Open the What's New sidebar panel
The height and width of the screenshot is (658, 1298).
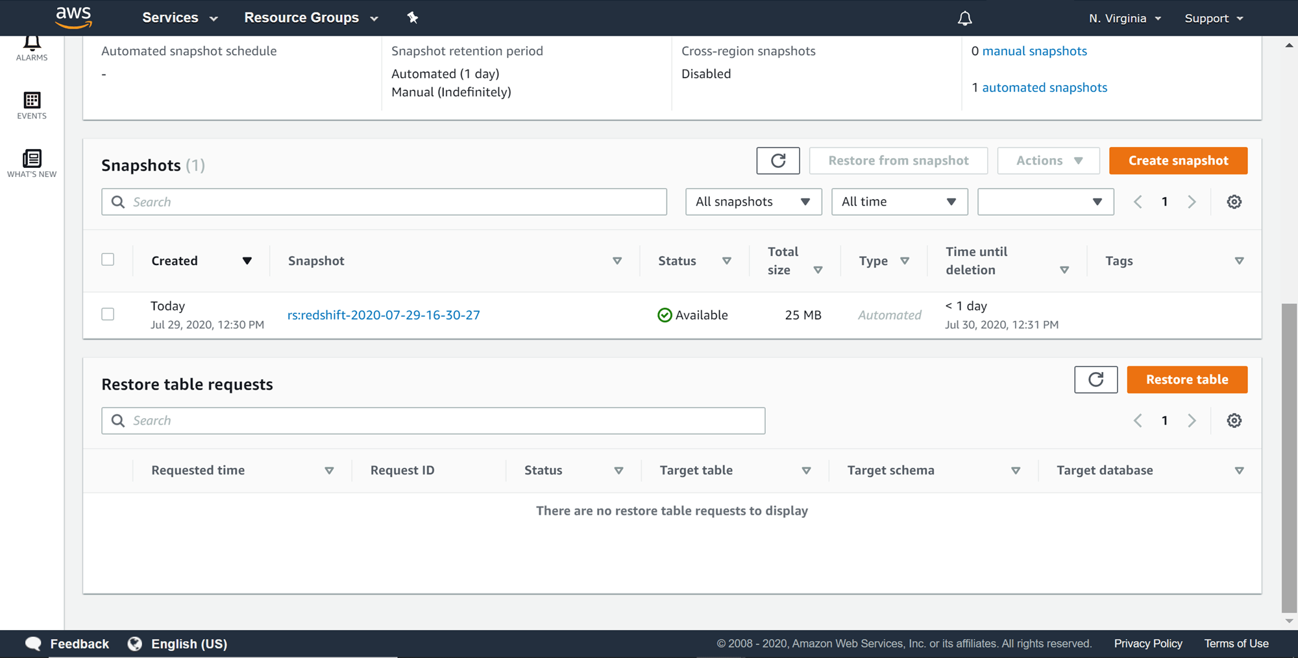point(31,162)
